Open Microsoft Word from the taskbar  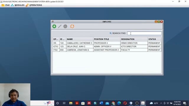[x=101, y=103]
